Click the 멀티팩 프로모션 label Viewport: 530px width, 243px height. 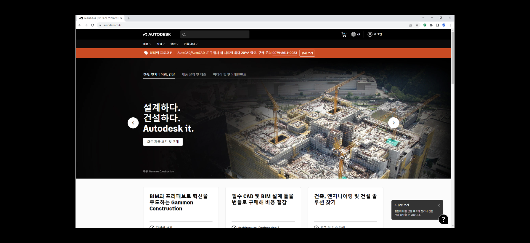pos(161,53)
